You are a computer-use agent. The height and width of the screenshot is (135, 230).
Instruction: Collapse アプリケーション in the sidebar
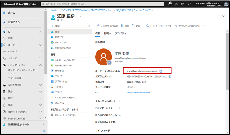tap(41, 65)
